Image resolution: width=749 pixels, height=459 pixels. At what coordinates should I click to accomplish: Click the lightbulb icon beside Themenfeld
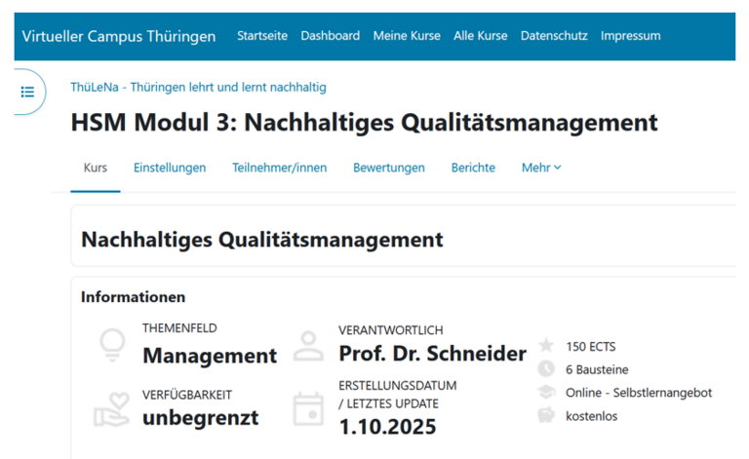tap(112, 345)
